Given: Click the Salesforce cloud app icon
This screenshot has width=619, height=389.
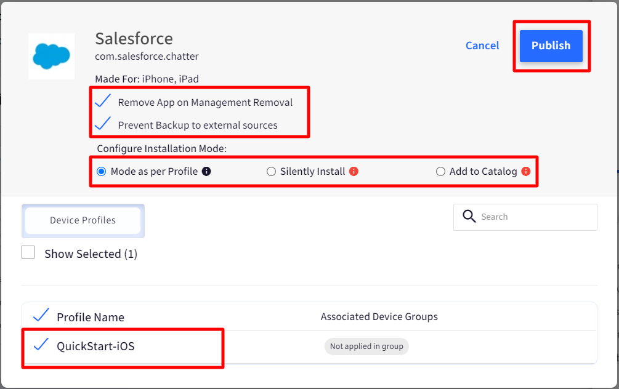Looking at the screenshot, I should tap(52, 56).
